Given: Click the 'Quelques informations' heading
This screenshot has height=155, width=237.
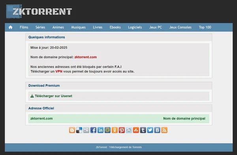Looking at the screenshot, I should (x=47, y=37).
